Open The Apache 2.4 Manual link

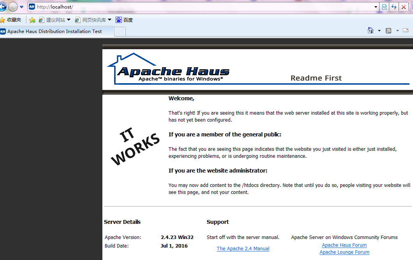243,249
